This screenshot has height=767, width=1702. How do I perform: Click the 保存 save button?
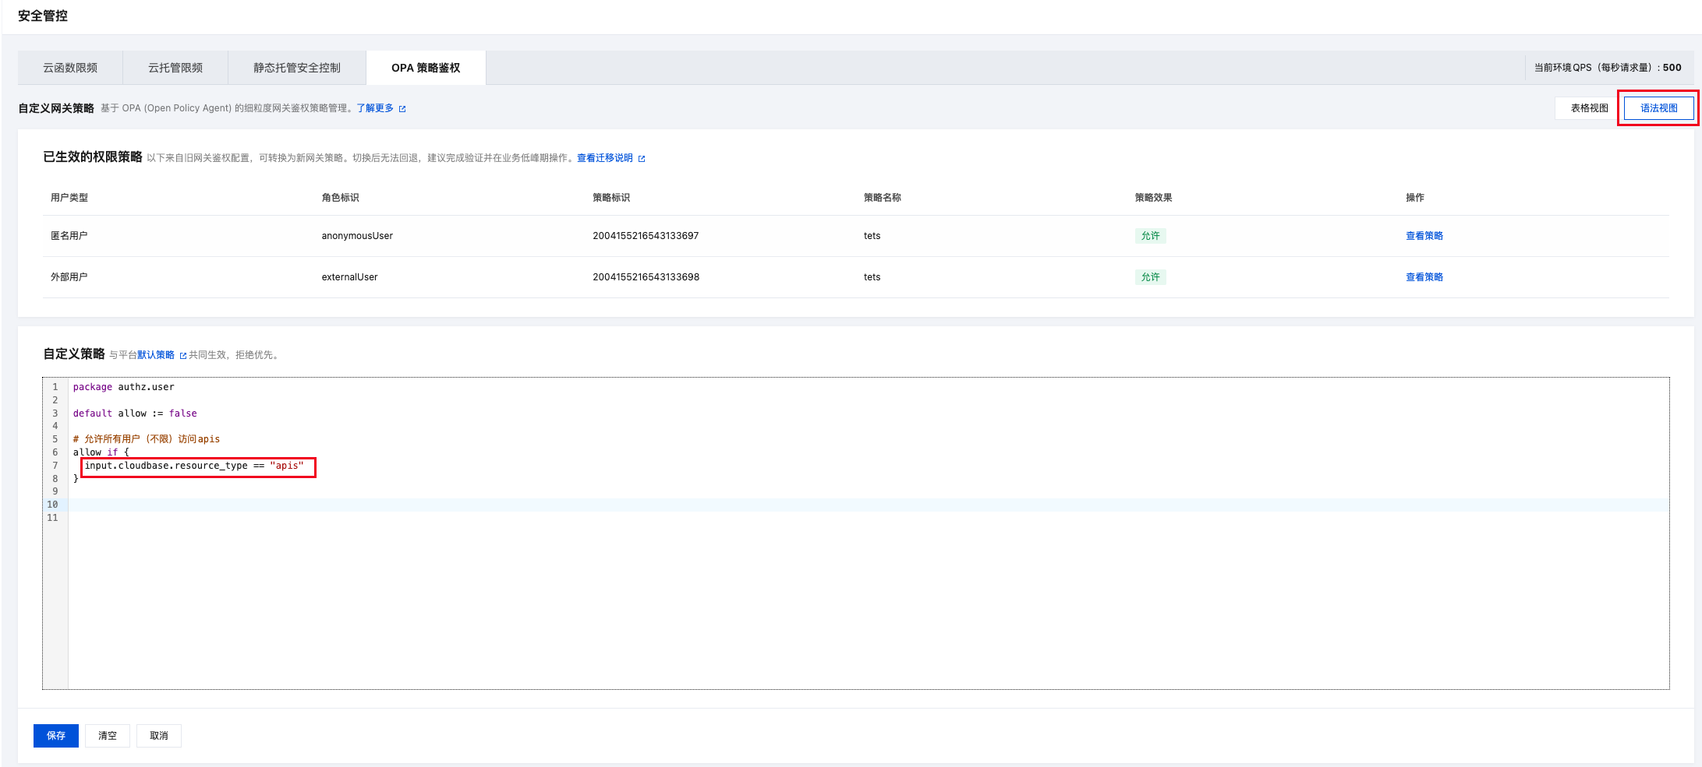pos(56,736)
